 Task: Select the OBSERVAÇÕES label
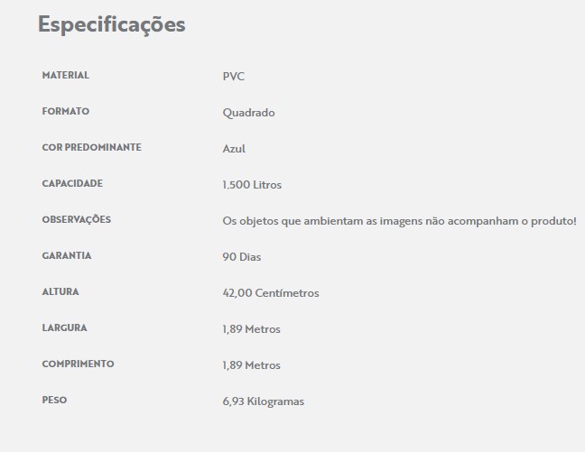pyautogui.click(x=77, y=219)
